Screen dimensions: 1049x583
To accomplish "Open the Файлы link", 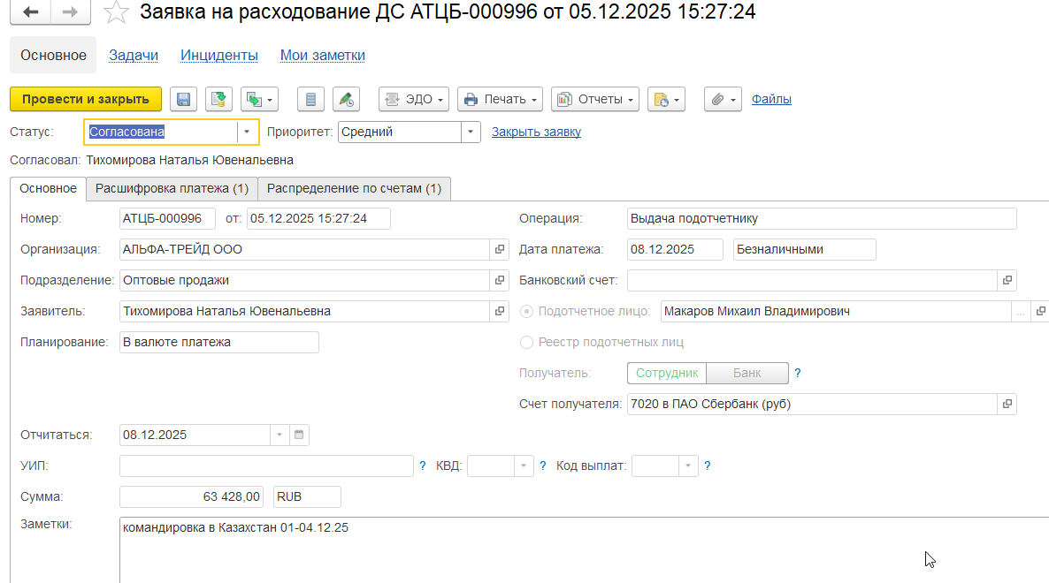I will [771, 99].
